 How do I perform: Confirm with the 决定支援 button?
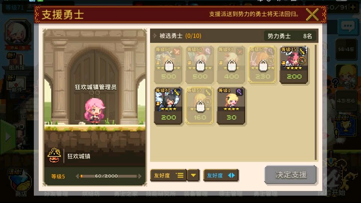pos(291,175)
